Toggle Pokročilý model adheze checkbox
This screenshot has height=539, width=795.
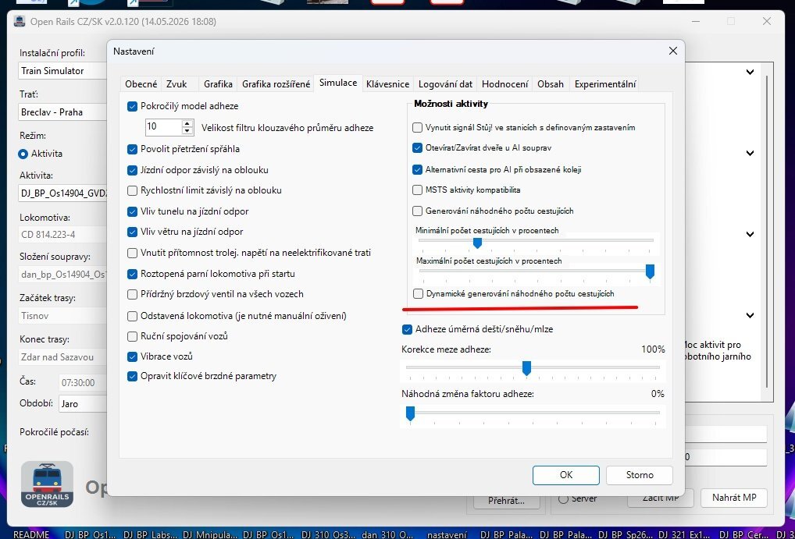[x=132, y=106]
